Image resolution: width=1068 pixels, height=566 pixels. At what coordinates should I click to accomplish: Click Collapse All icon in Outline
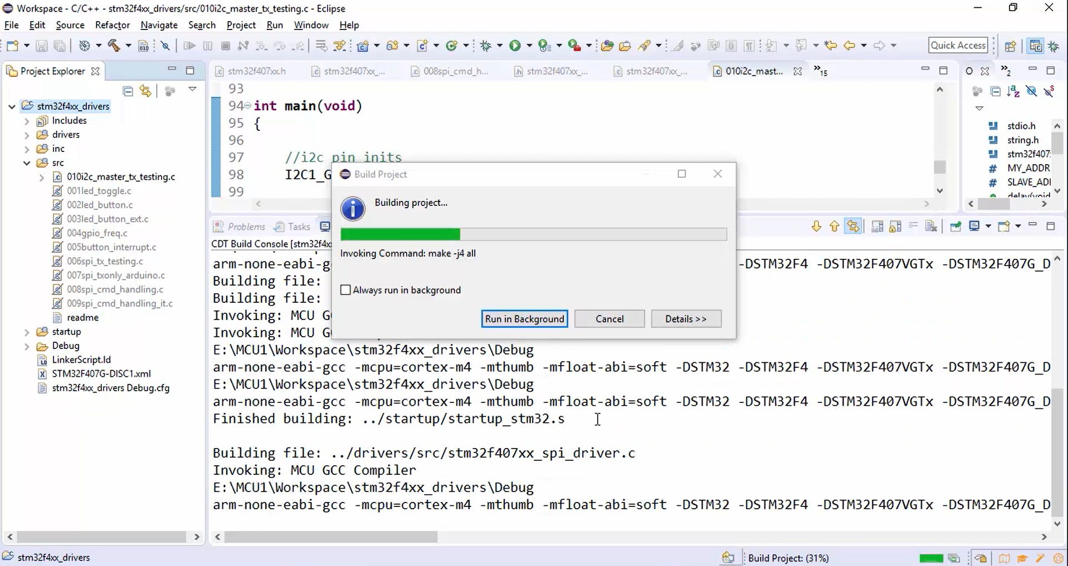coord(996,91)
